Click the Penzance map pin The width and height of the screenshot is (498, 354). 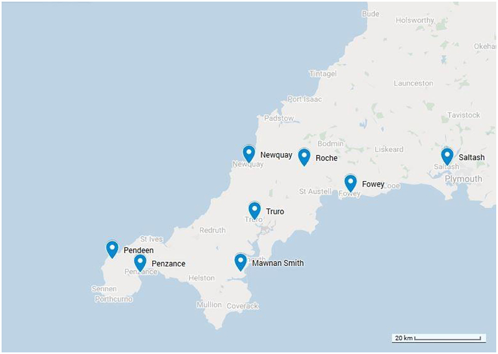(140, 263)
